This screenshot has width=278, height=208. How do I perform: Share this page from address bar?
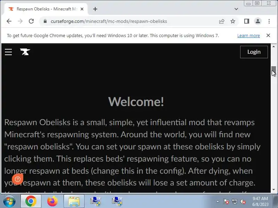point(222,21)
